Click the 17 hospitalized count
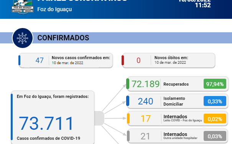Screen dimensions: 232x144 (146, 119)
